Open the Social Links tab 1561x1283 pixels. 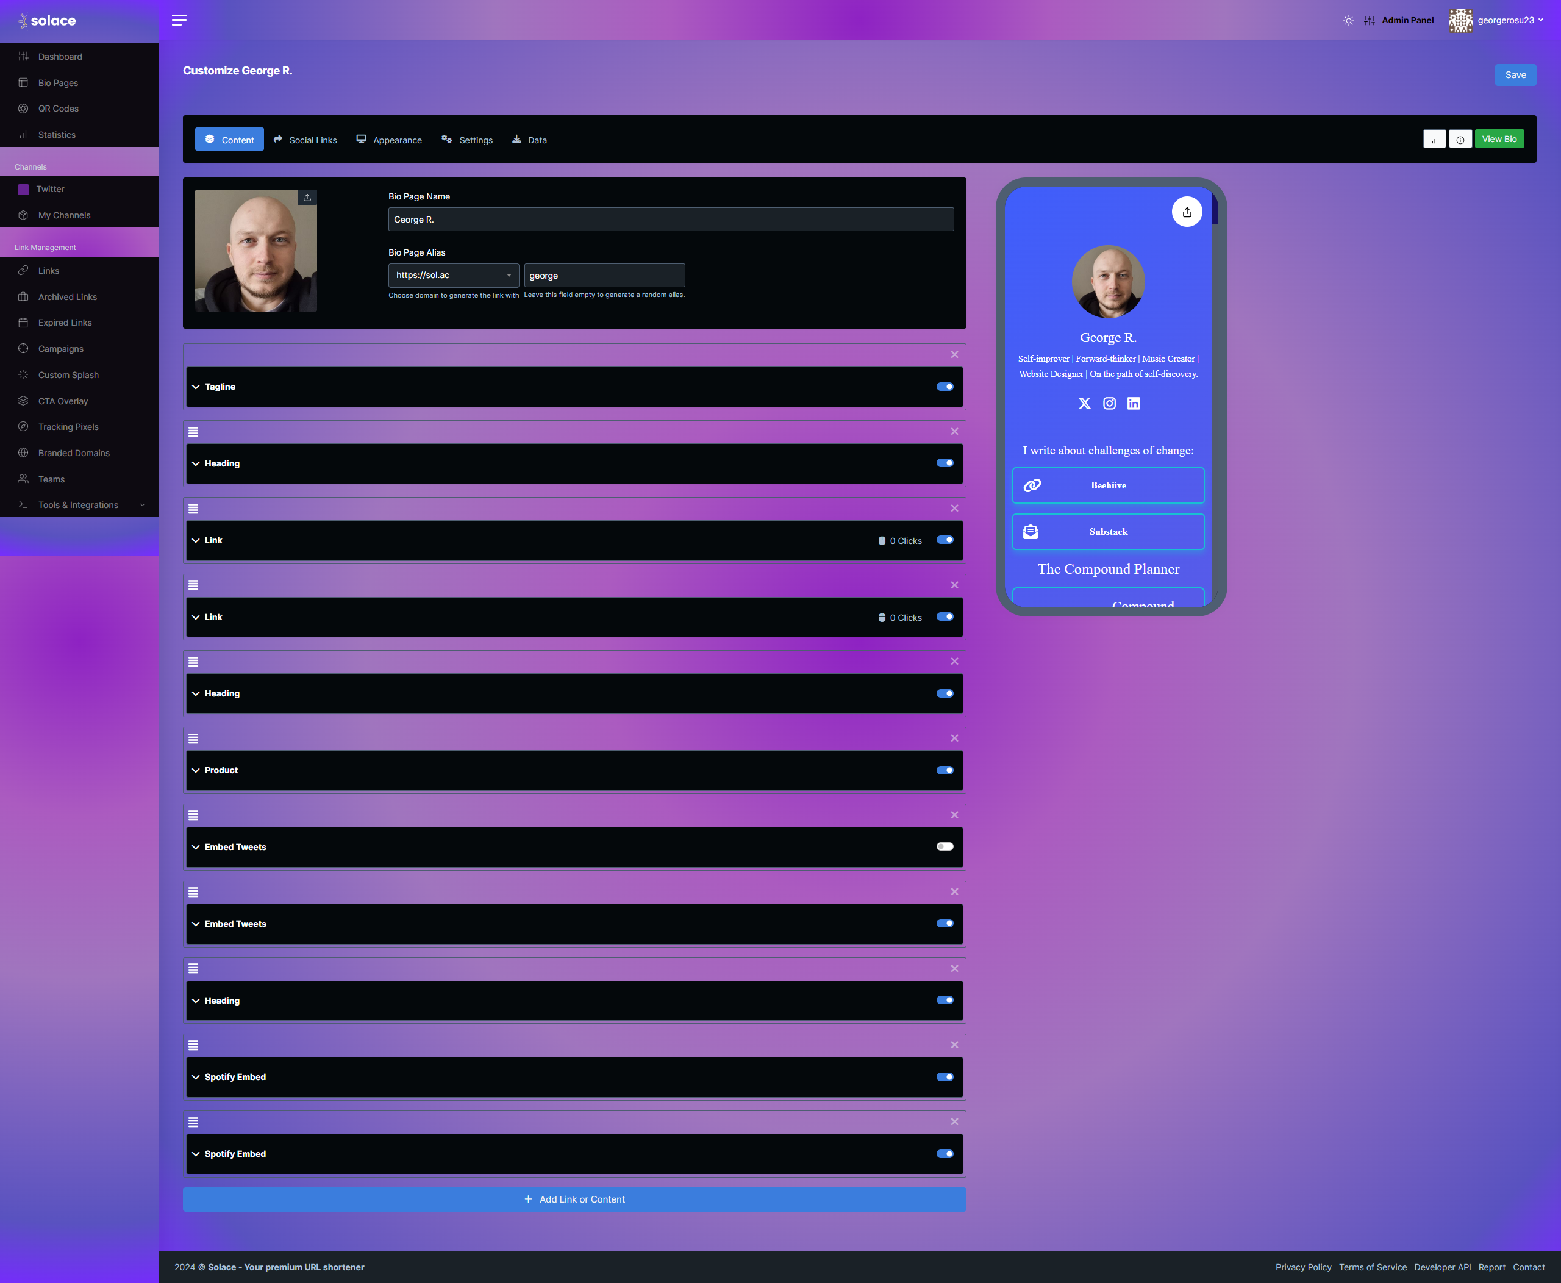305,140
